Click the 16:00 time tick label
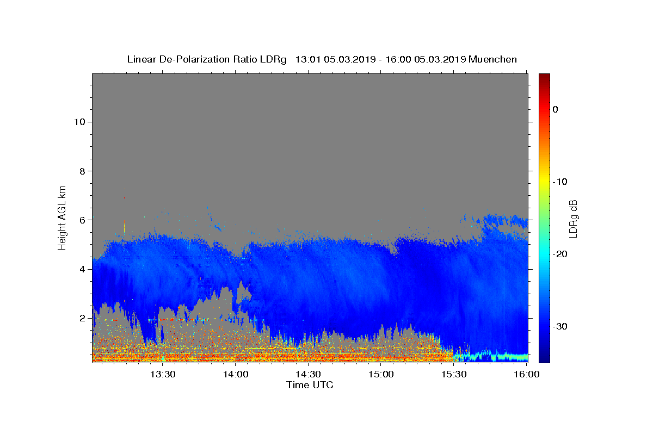 (x=526, y=374)
